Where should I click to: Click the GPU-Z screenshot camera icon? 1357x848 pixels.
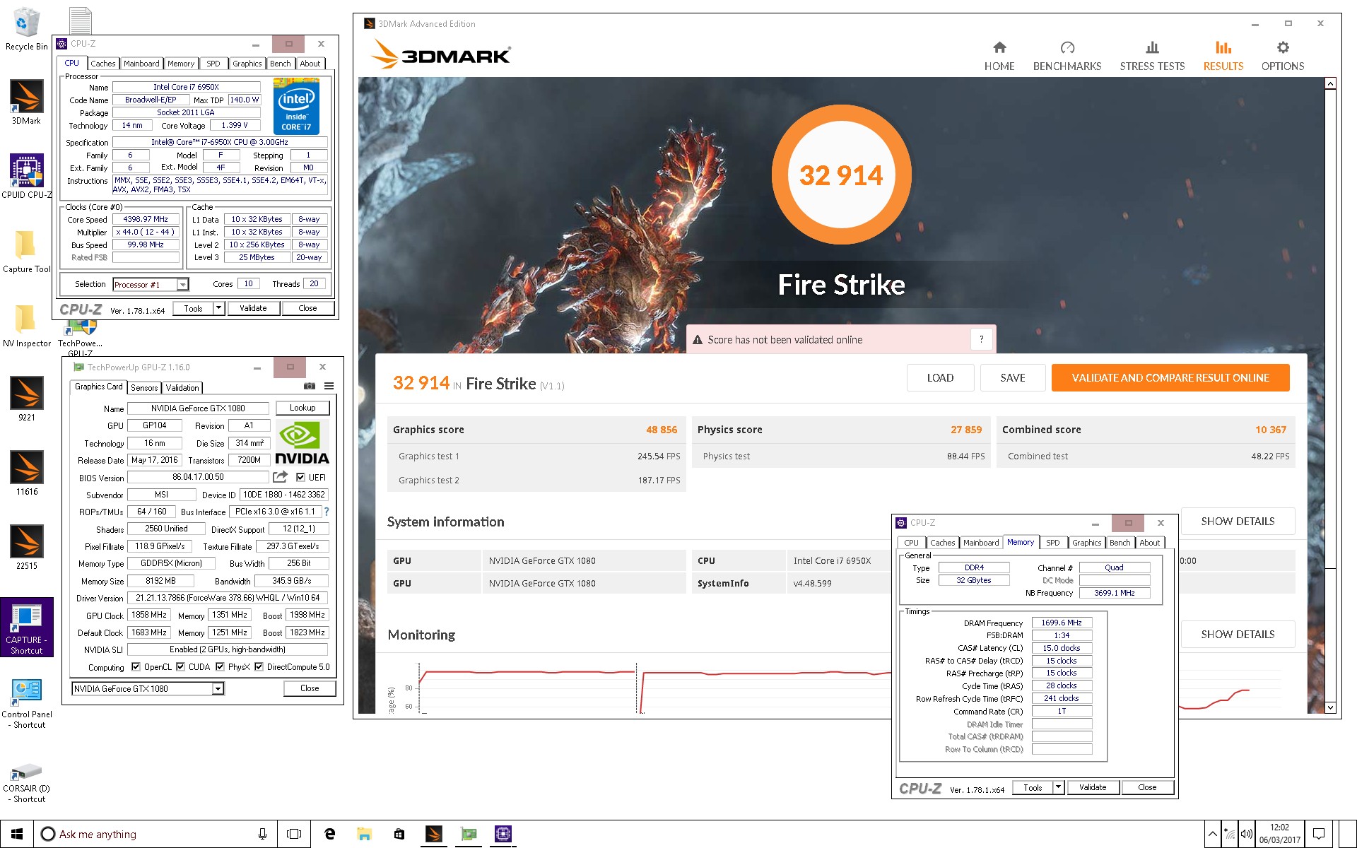pos(310,386)
